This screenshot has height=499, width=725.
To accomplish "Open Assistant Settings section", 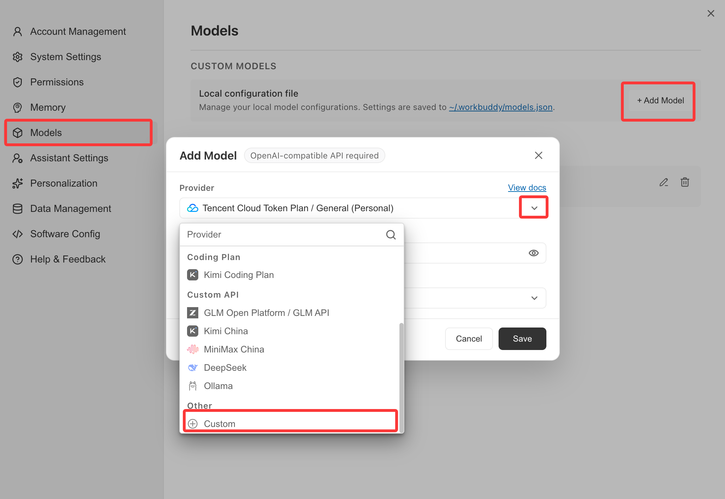I will pyautogui.click(x=78, y=158).
